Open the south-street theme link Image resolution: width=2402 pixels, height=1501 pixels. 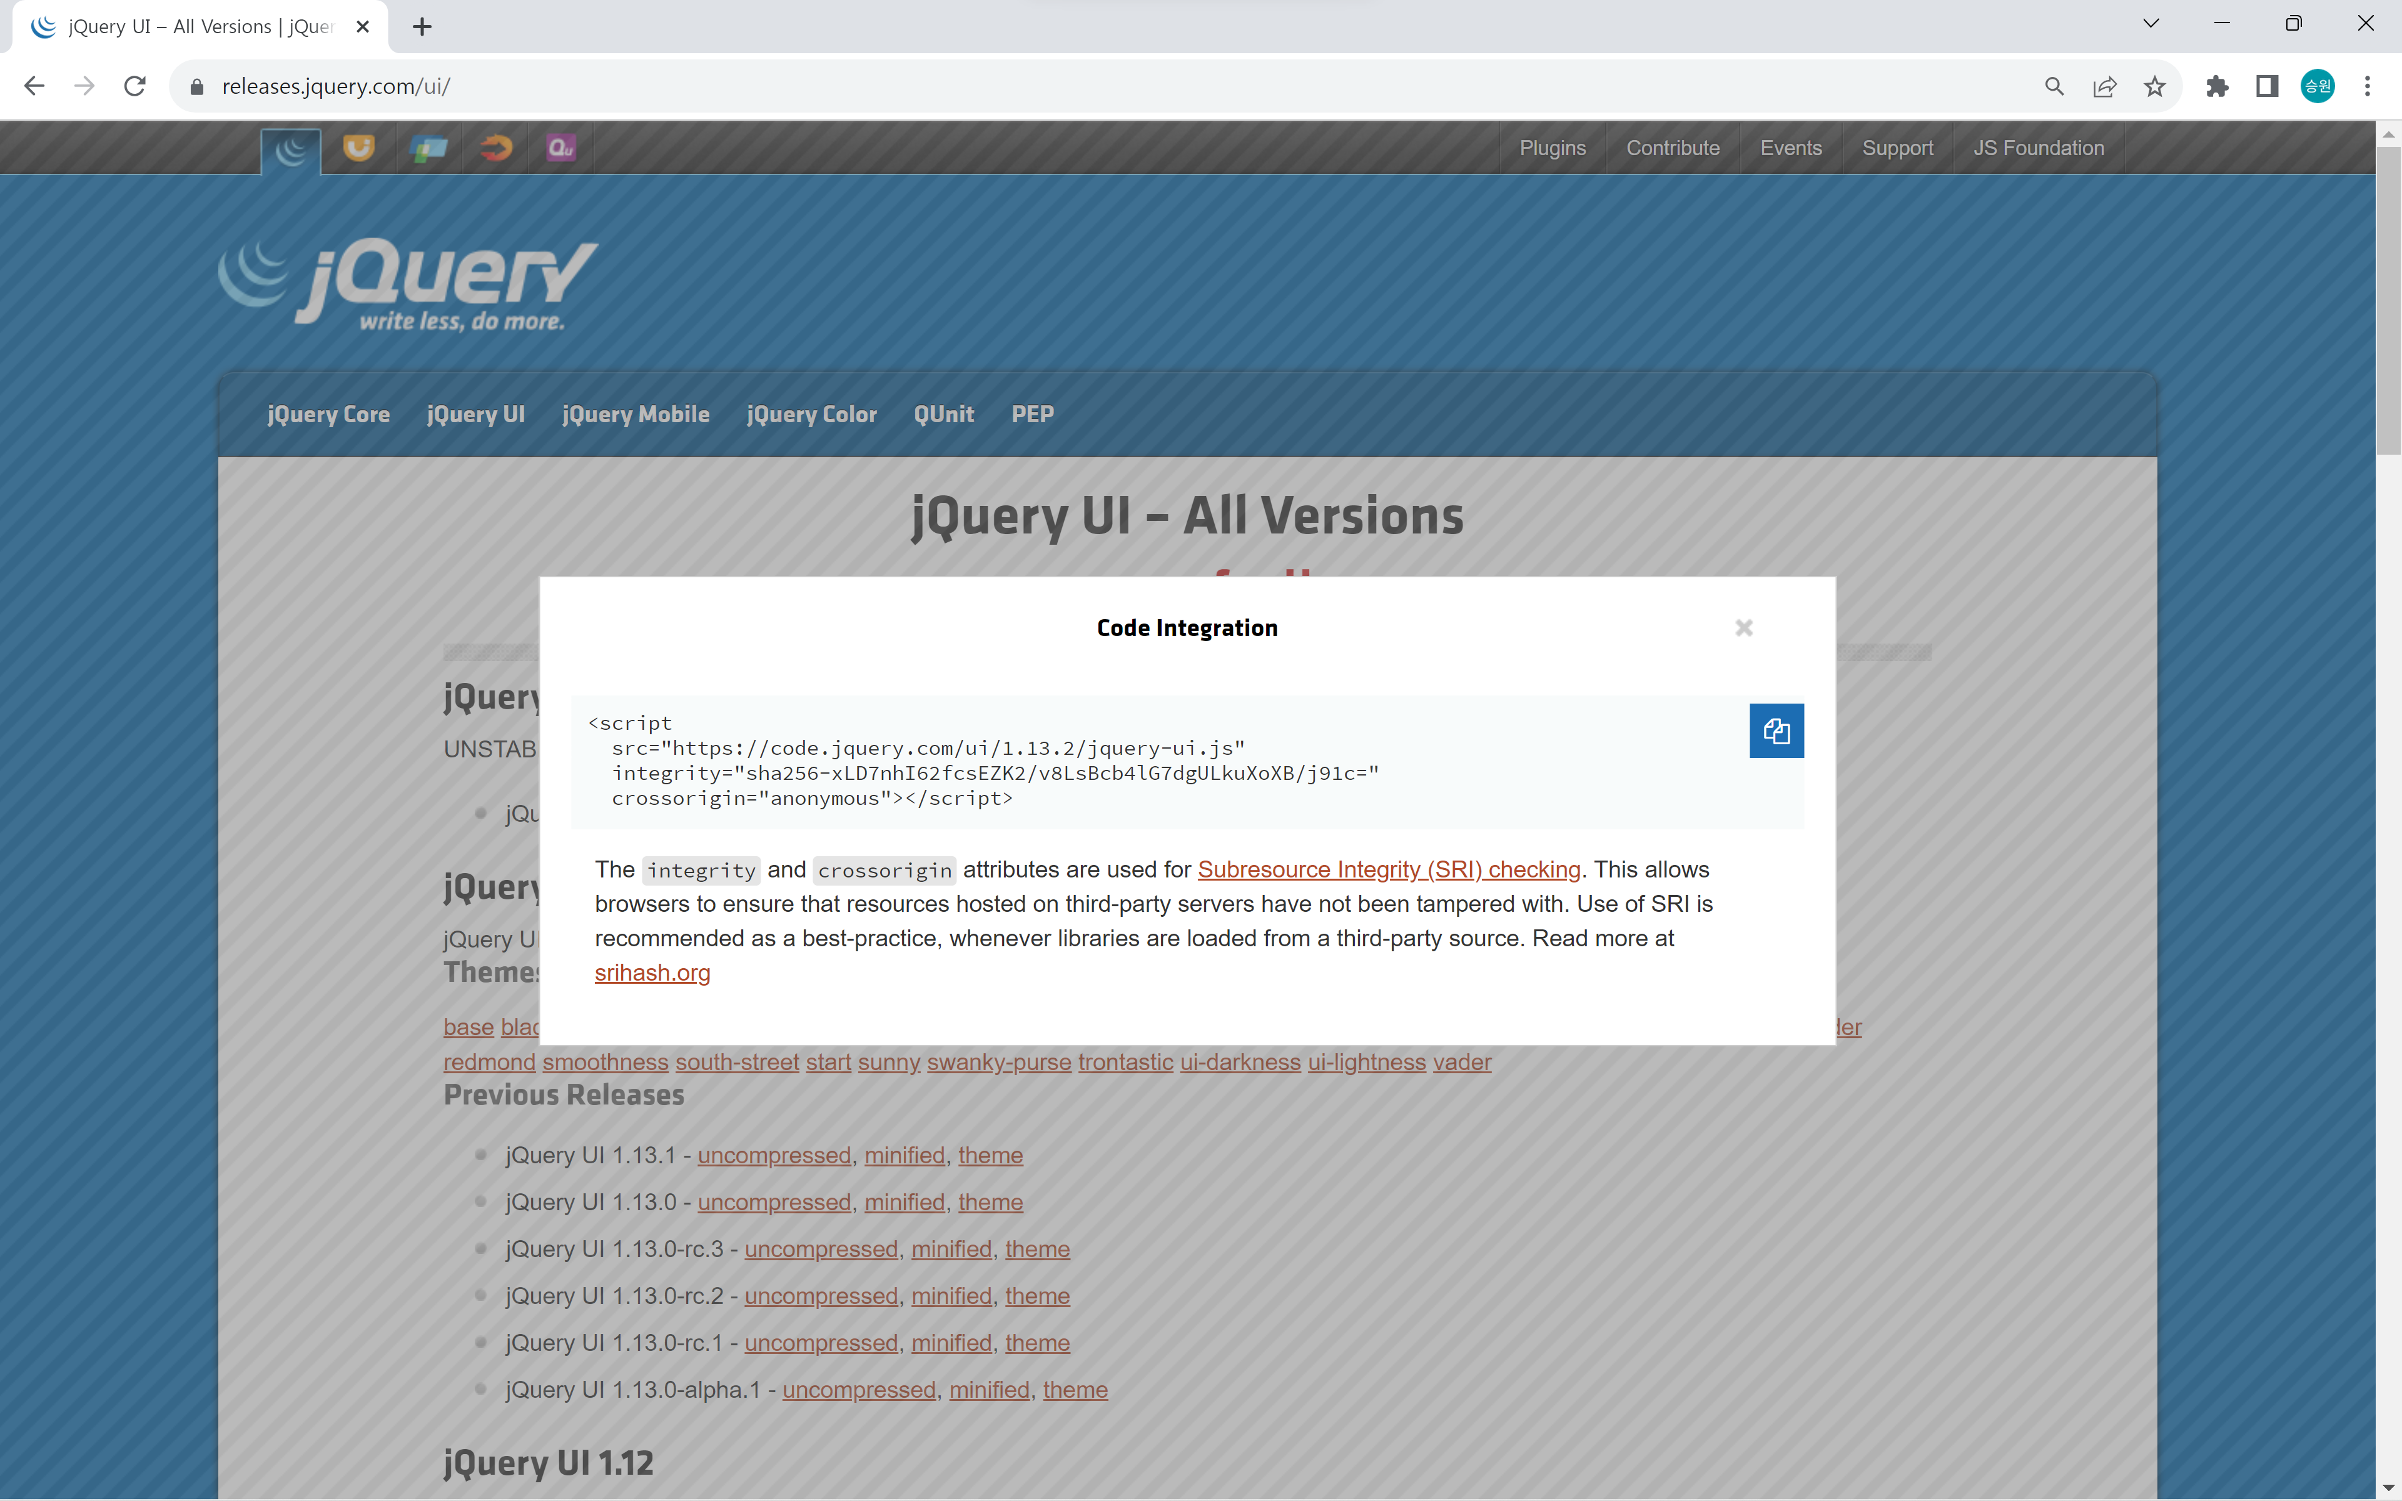(x=736, y=1062)
